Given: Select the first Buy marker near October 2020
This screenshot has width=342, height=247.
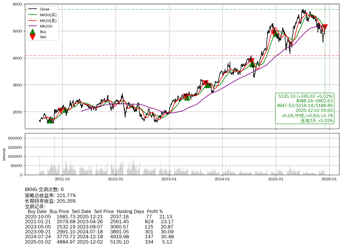Looking at the screenshot, I should [50, 120].
